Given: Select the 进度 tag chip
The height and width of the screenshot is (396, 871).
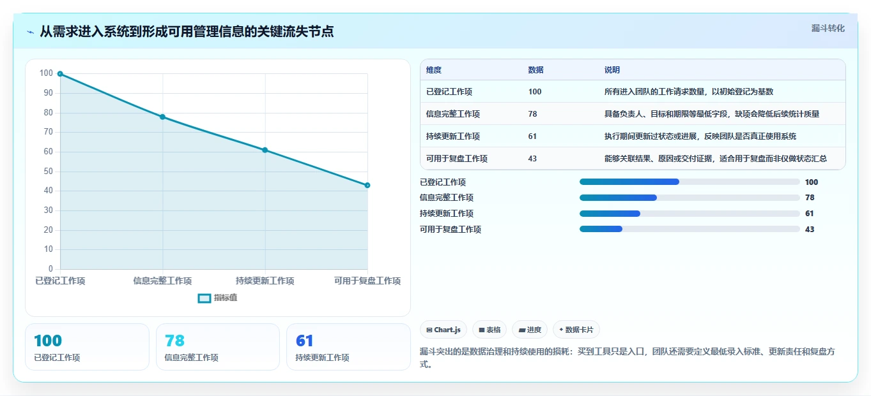Looking at the screenshot, I should coord(530,330).
